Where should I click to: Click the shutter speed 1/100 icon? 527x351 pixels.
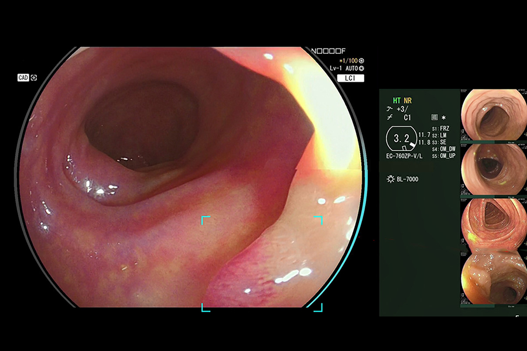(361, 61)
